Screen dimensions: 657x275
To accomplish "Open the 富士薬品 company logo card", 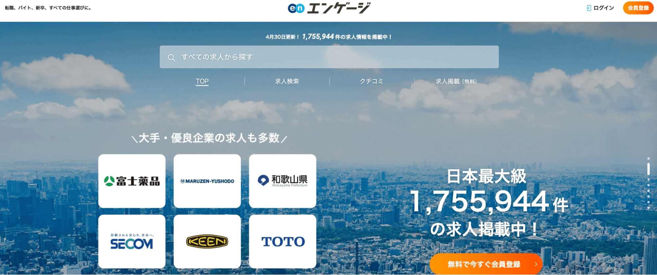I will (132, 181).
